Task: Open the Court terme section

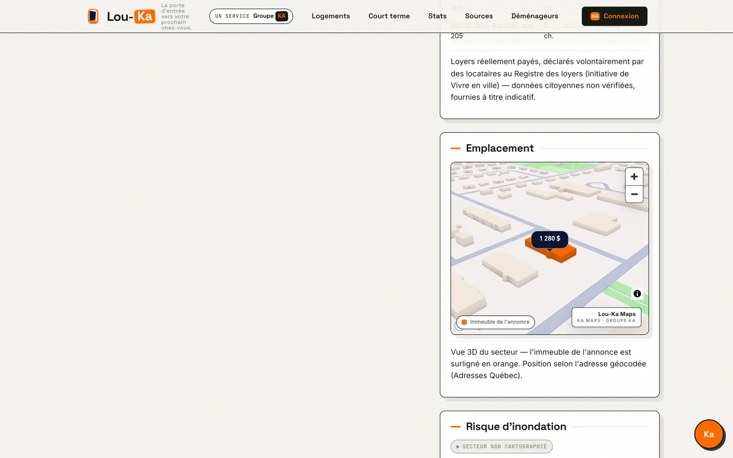Action: pos(389,16)
